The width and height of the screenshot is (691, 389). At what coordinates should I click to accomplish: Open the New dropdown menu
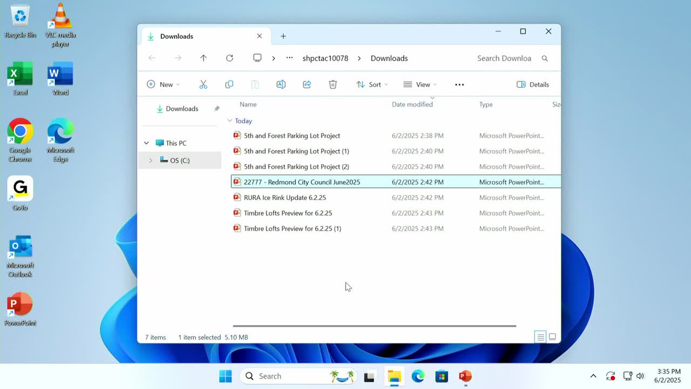pos(163,84)
